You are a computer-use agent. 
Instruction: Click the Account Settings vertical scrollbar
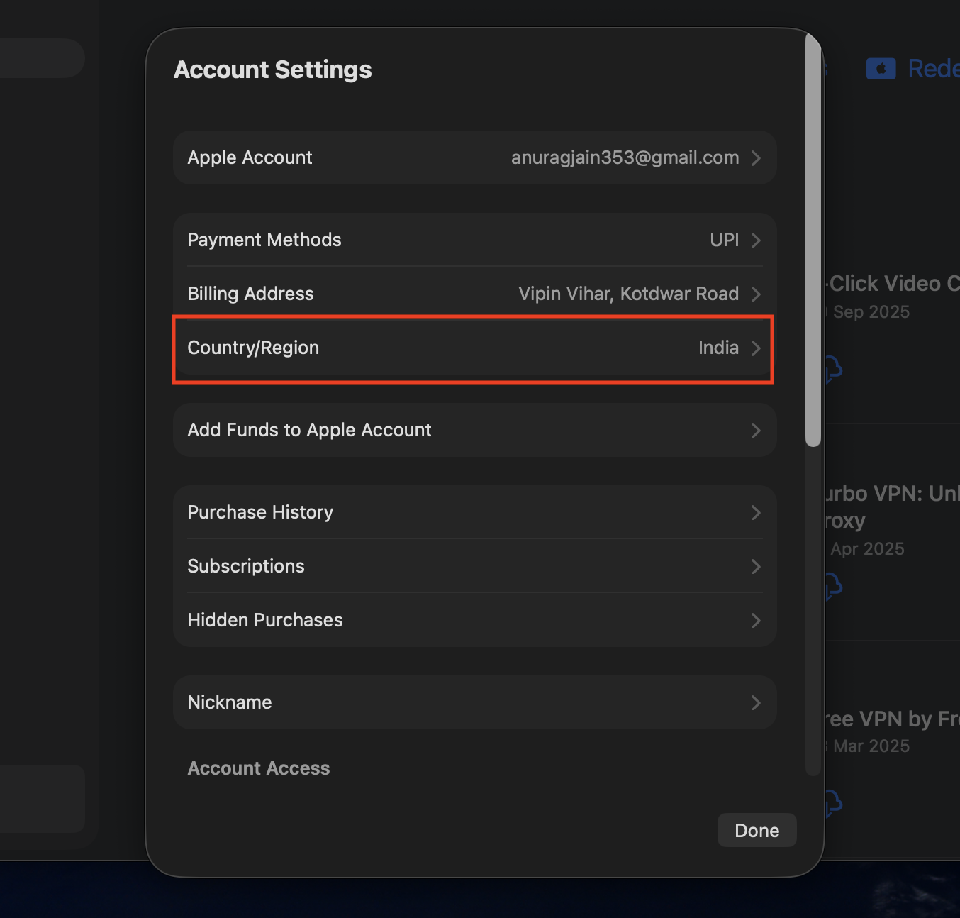813,241
